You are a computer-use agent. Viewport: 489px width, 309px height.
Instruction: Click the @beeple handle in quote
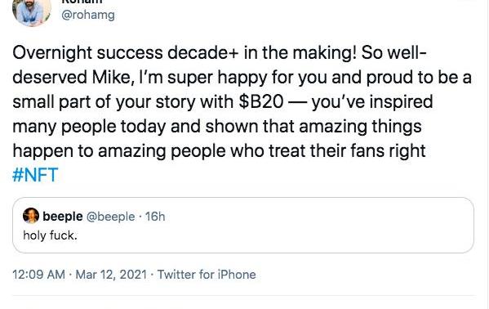(x=110, y=217)
